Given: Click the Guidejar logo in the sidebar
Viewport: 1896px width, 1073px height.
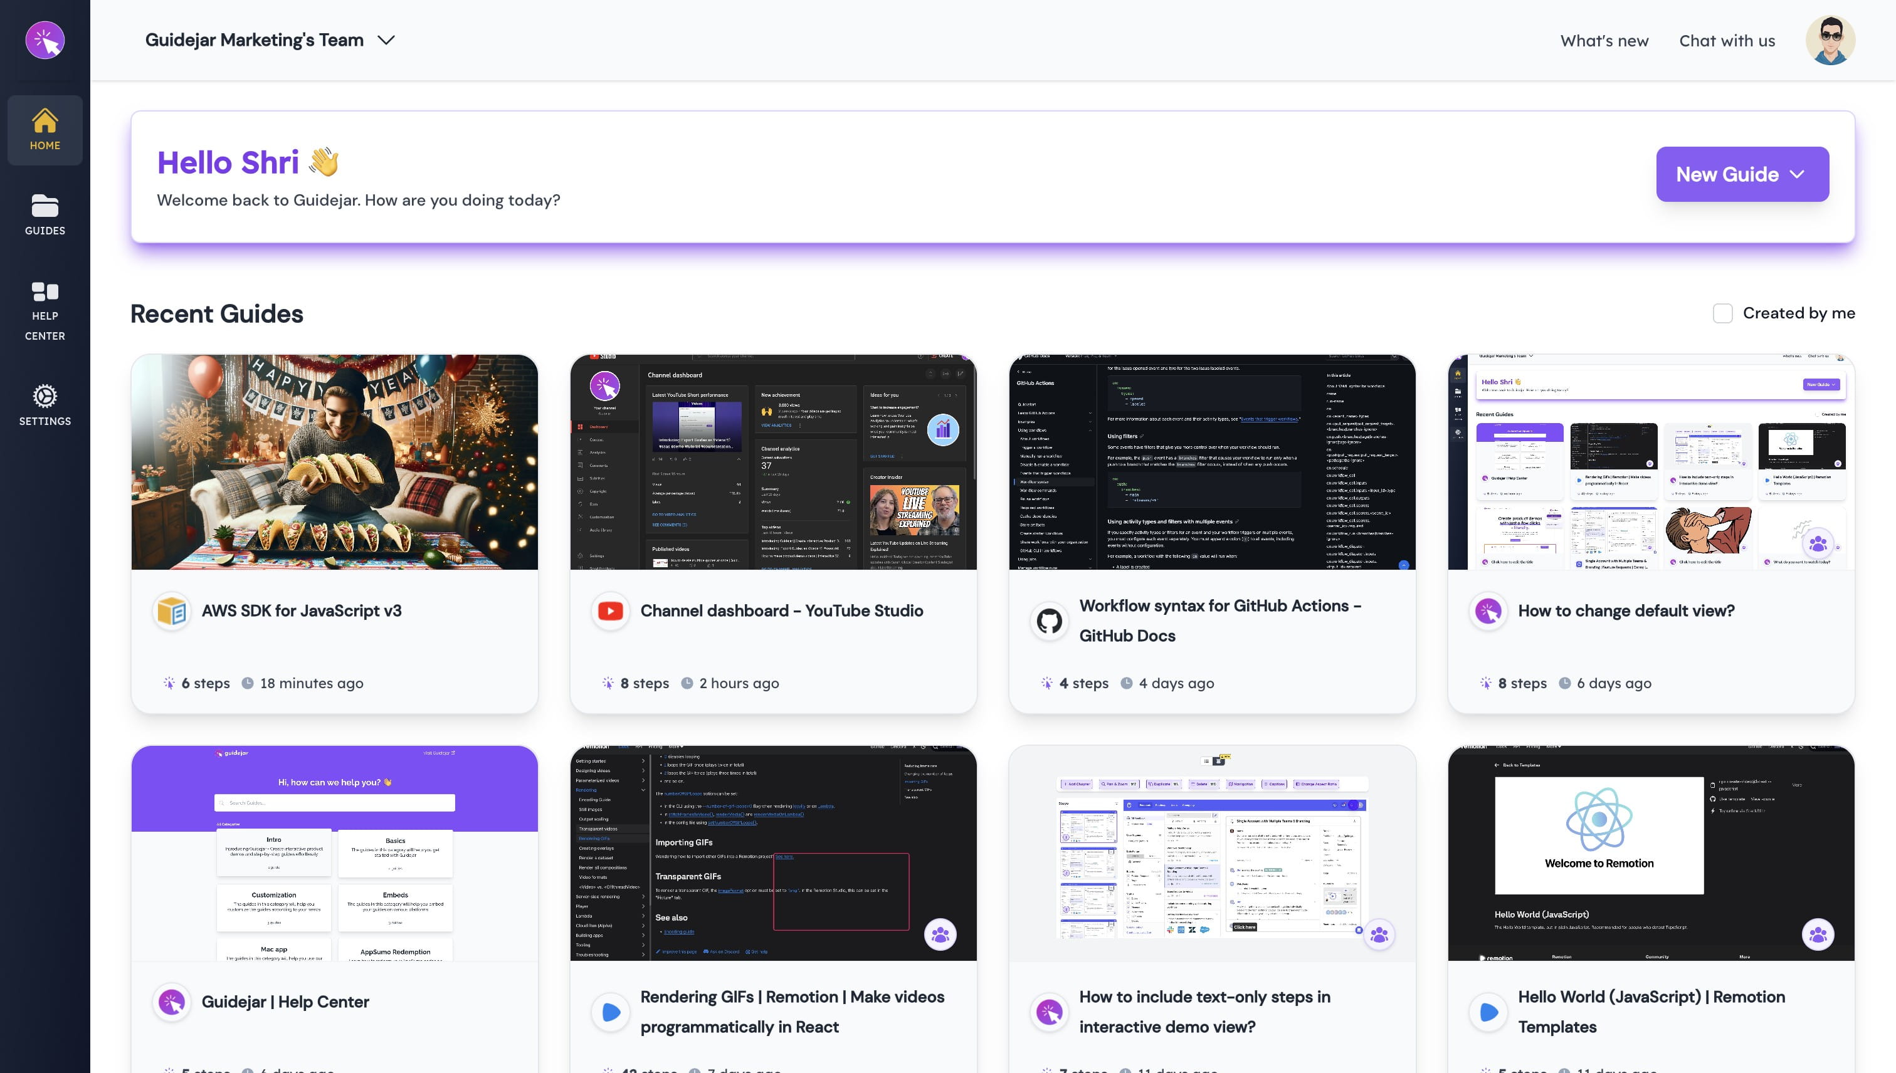Looking at the screenshot, I should (x=45, y=41).
